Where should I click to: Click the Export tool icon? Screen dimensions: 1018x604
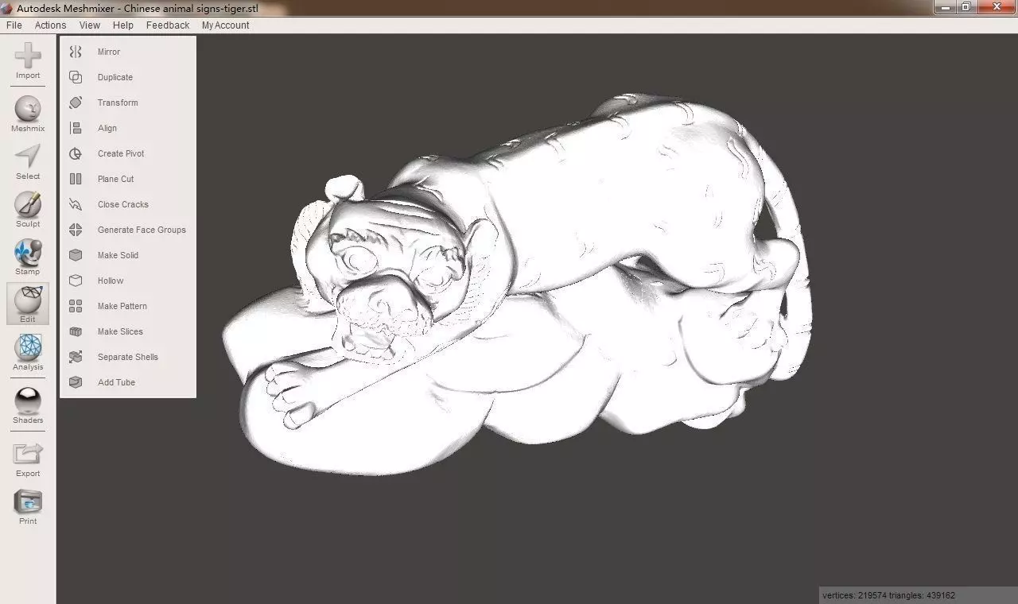28,454
